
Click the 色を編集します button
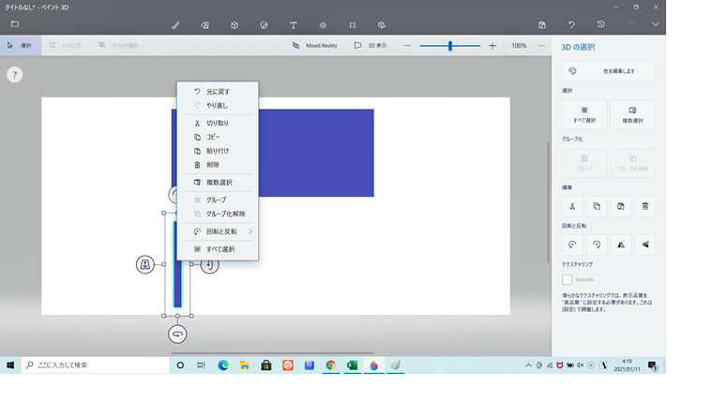pyautogui.click(x=609, y=71)
